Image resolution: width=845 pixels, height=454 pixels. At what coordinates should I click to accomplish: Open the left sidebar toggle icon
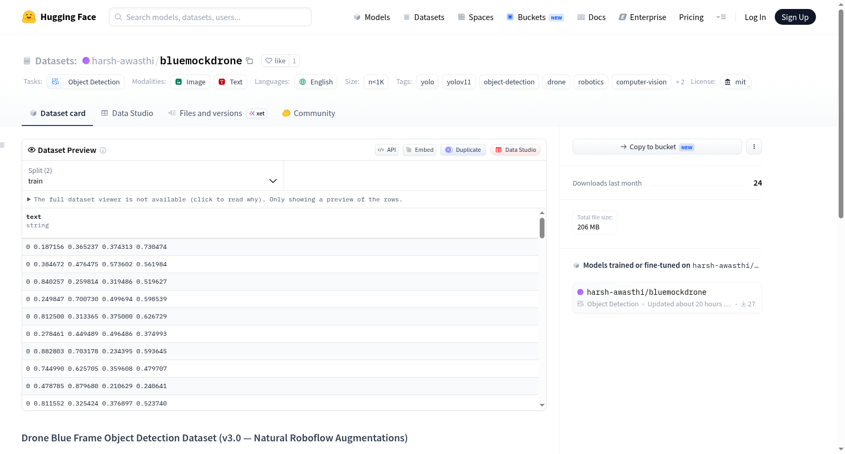tap(2, 145)
